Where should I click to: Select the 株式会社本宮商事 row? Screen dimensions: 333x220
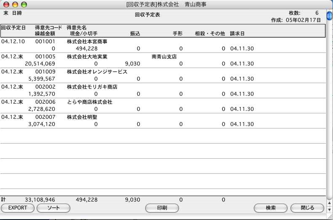coord(87,42)
